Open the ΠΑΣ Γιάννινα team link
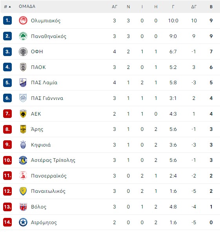220x232 pixels. coord(47,98)
